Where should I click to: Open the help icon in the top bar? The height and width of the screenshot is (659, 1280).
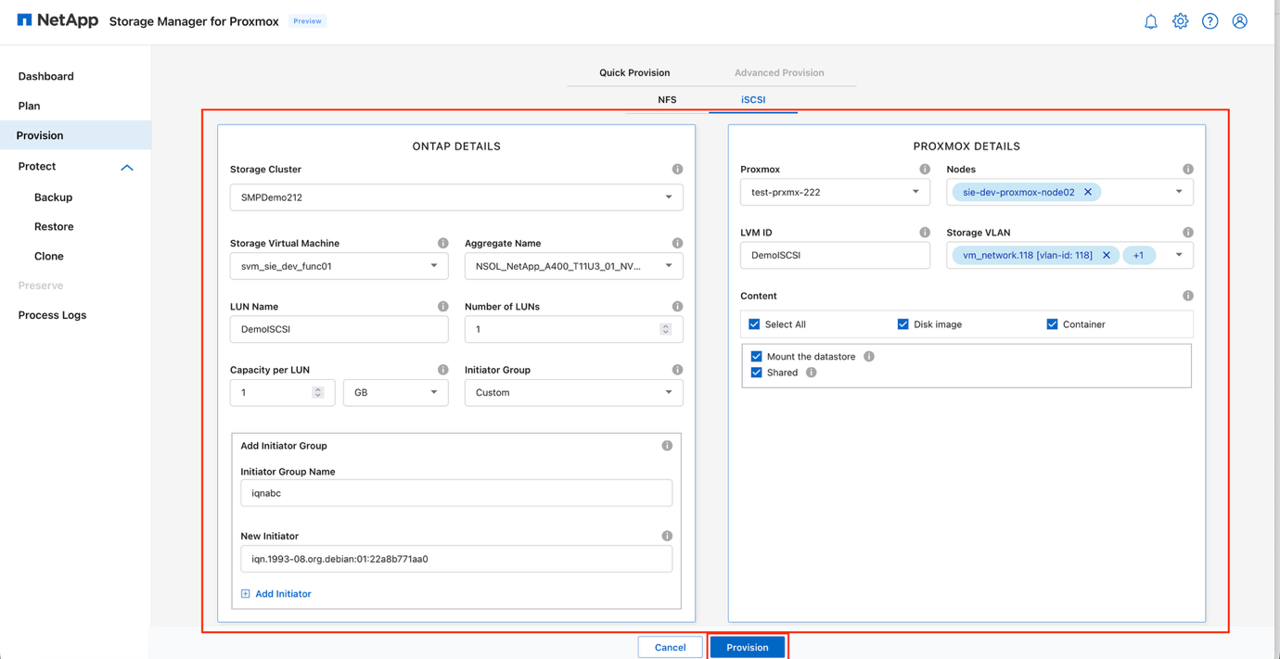1210,20
